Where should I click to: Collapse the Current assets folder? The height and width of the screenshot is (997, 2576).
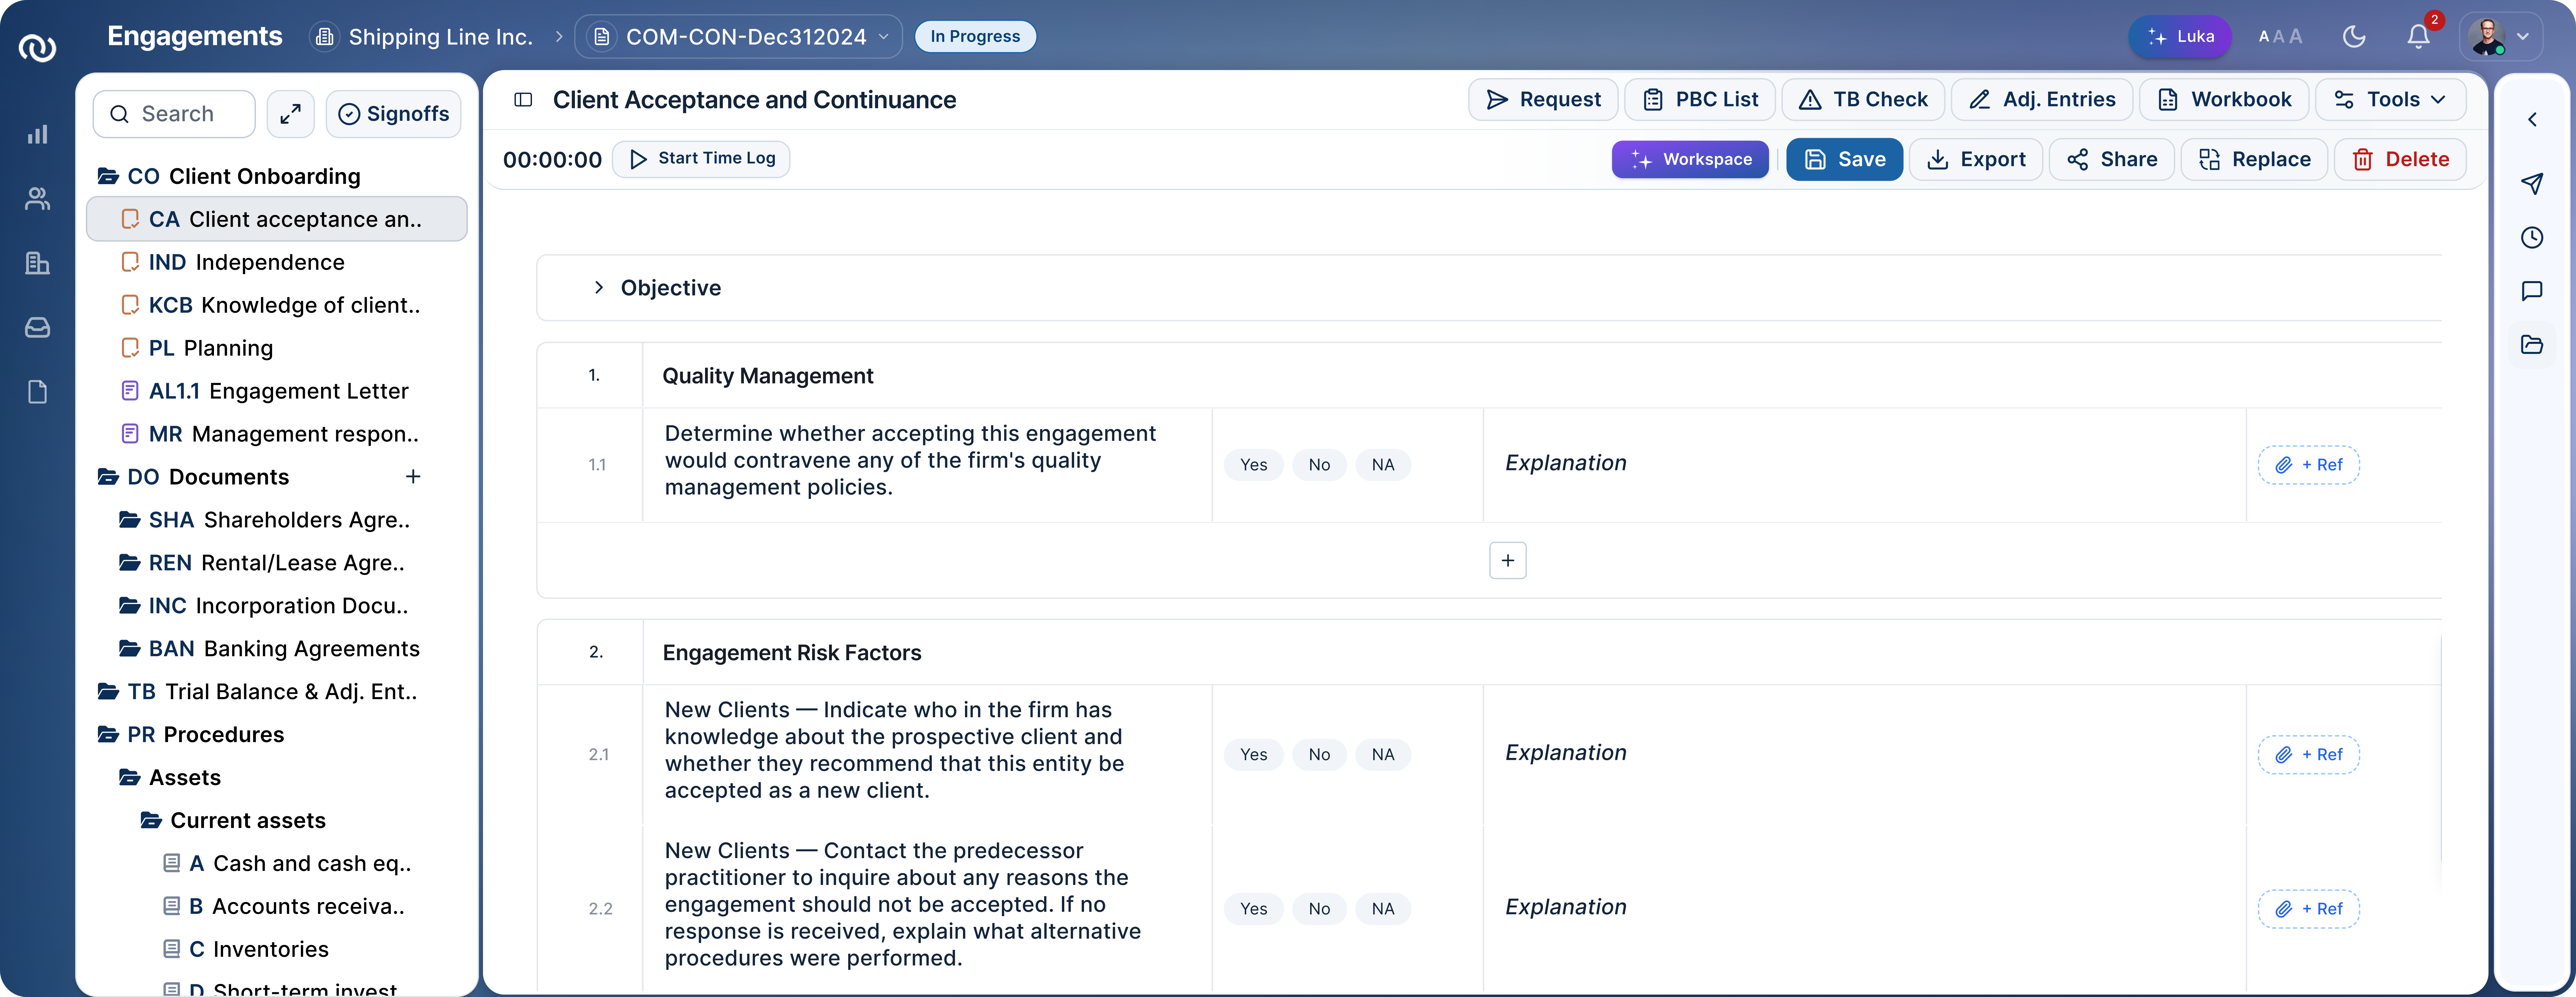[151, 821]
